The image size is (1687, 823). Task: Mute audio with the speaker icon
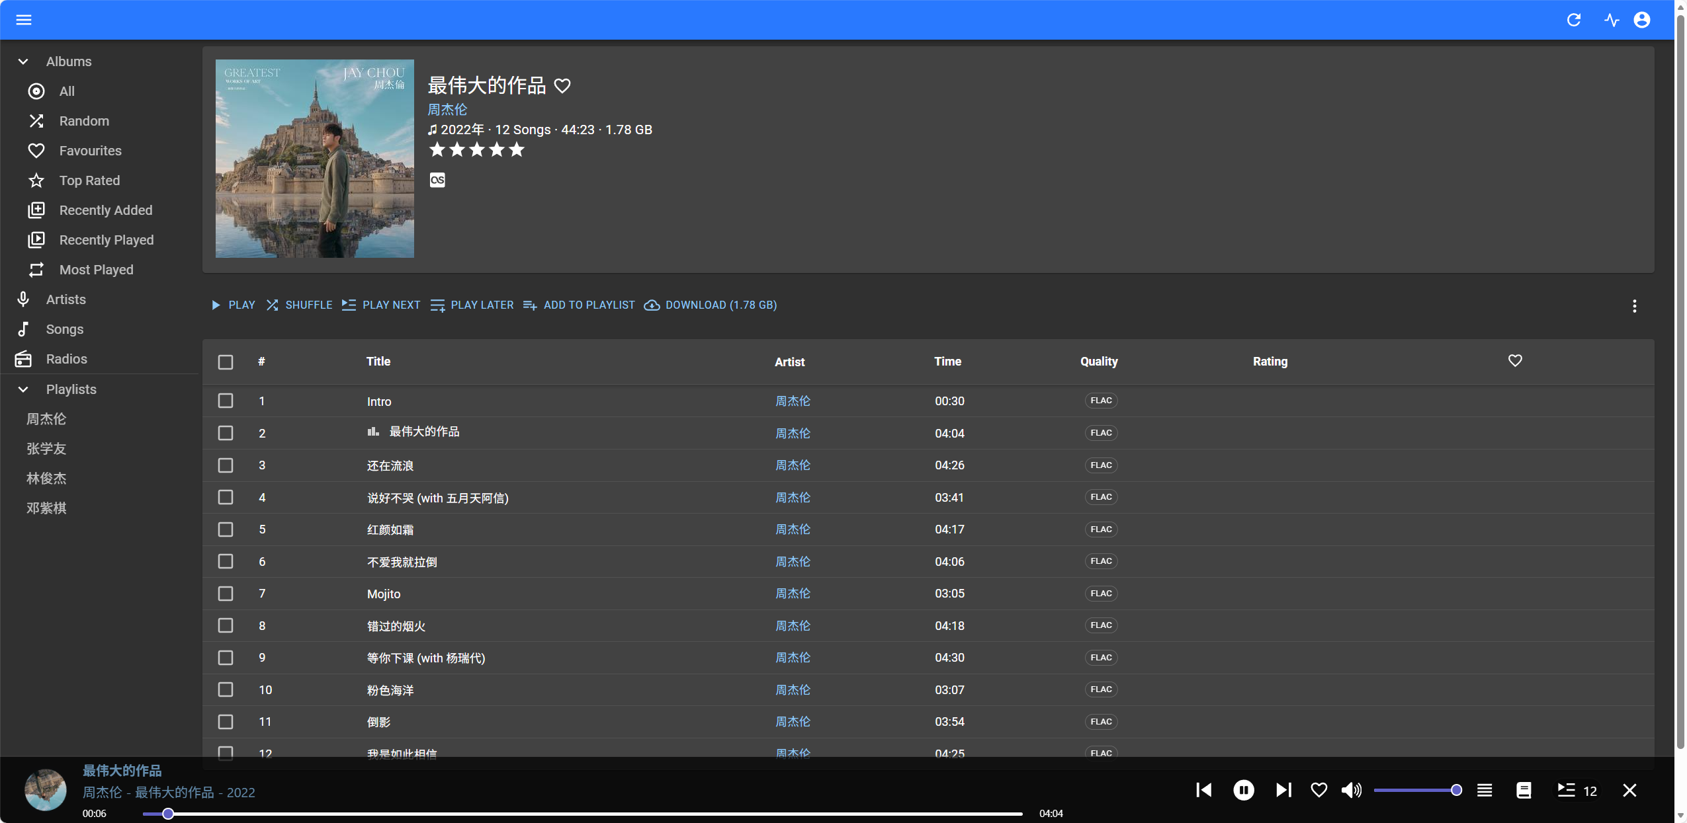click(1351, 790)
